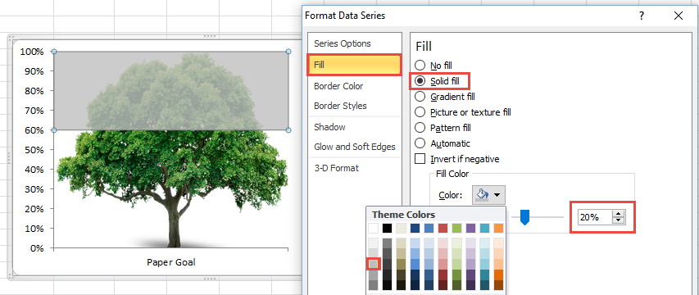The width and height of the screenshot is (699, 295).
Task: Expand the Fill Color dropdown arrow
Action: (497, 195)
